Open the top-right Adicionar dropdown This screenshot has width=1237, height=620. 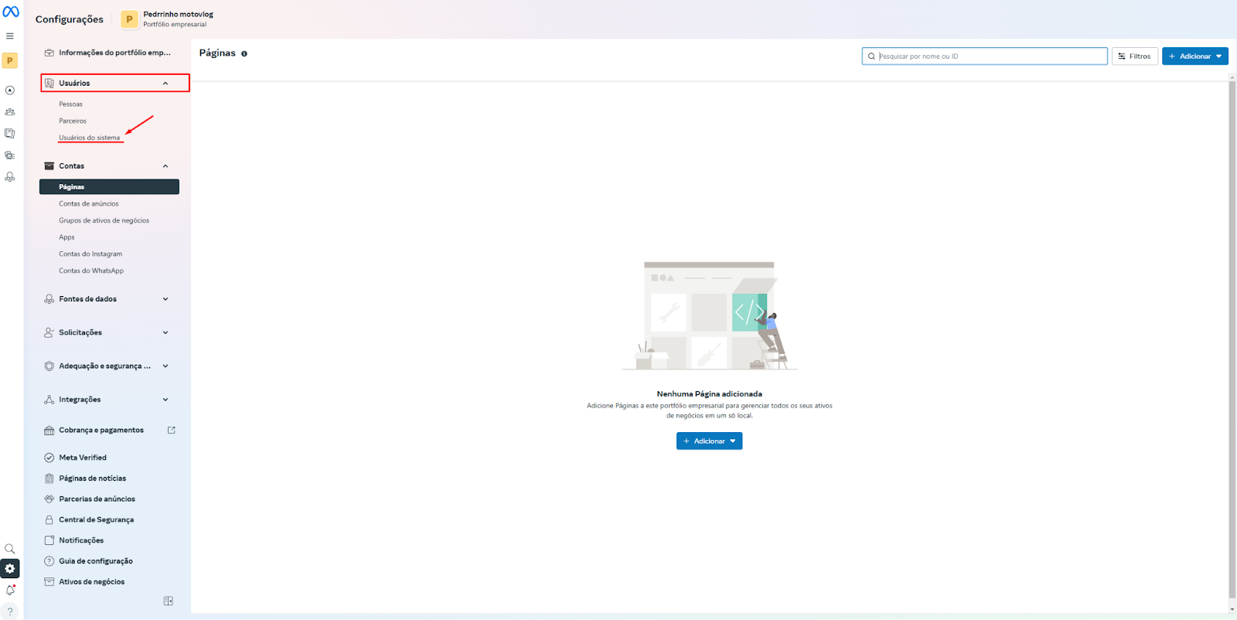click(1194, 56)
